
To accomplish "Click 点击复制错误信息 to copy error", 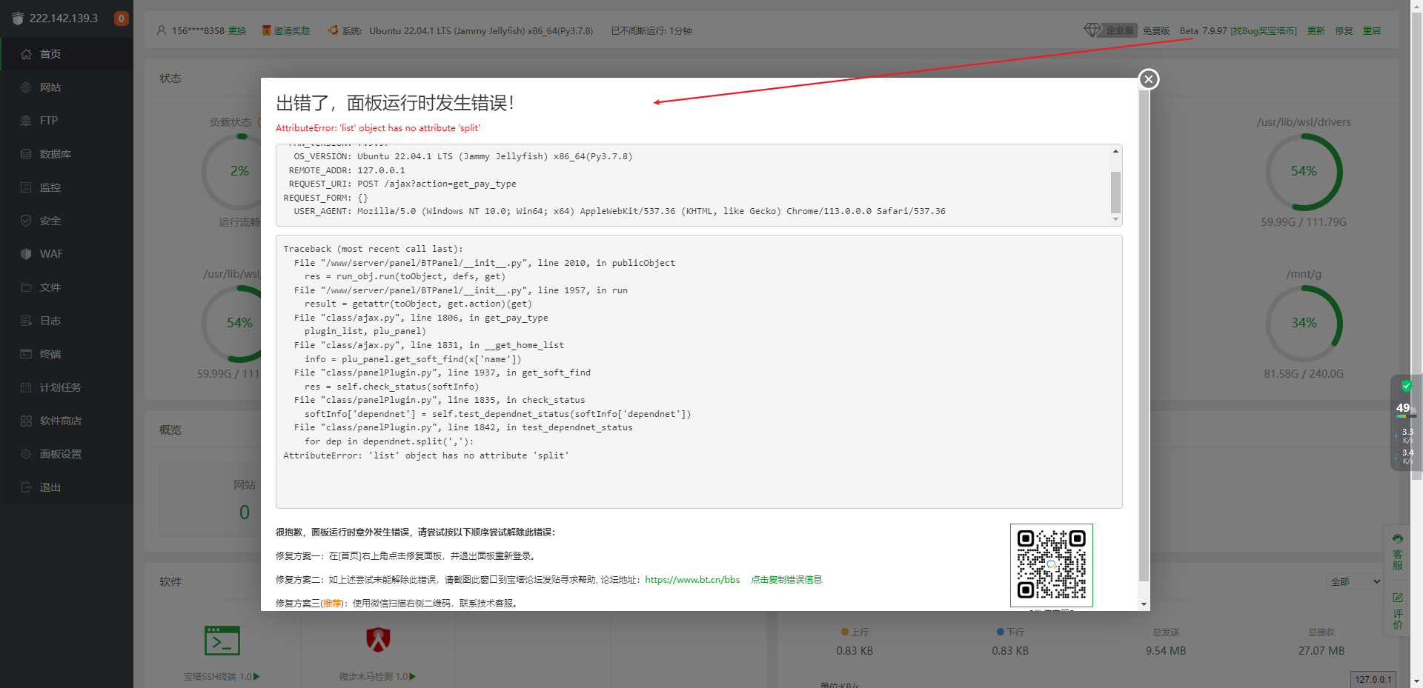I will coord(786,580).
